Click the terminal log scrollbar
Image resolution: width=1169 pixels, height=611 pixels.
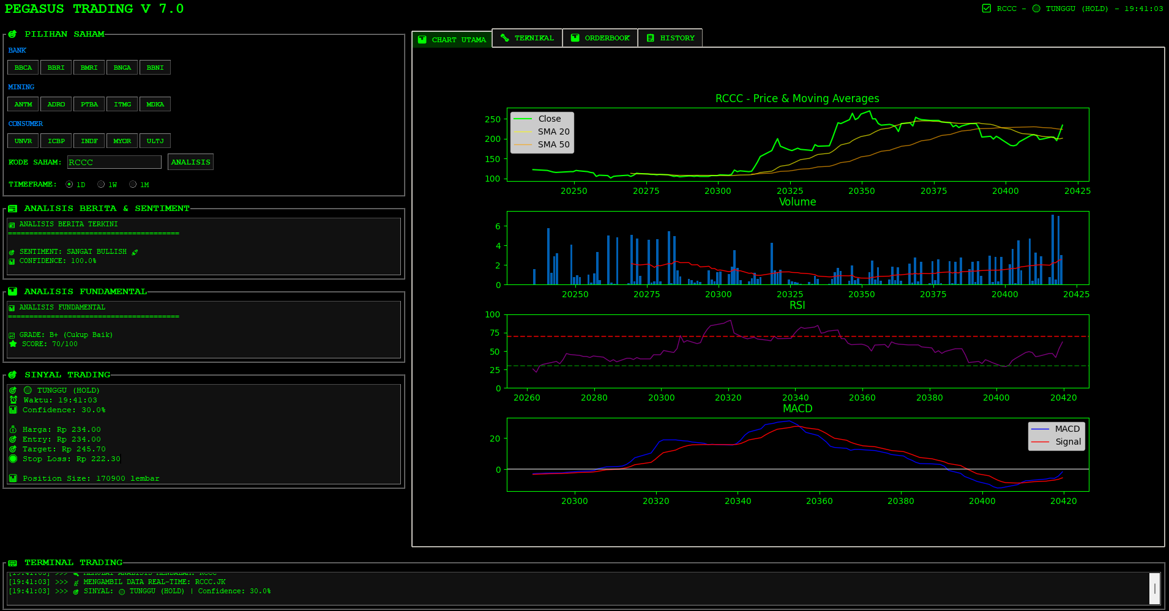1154,588
